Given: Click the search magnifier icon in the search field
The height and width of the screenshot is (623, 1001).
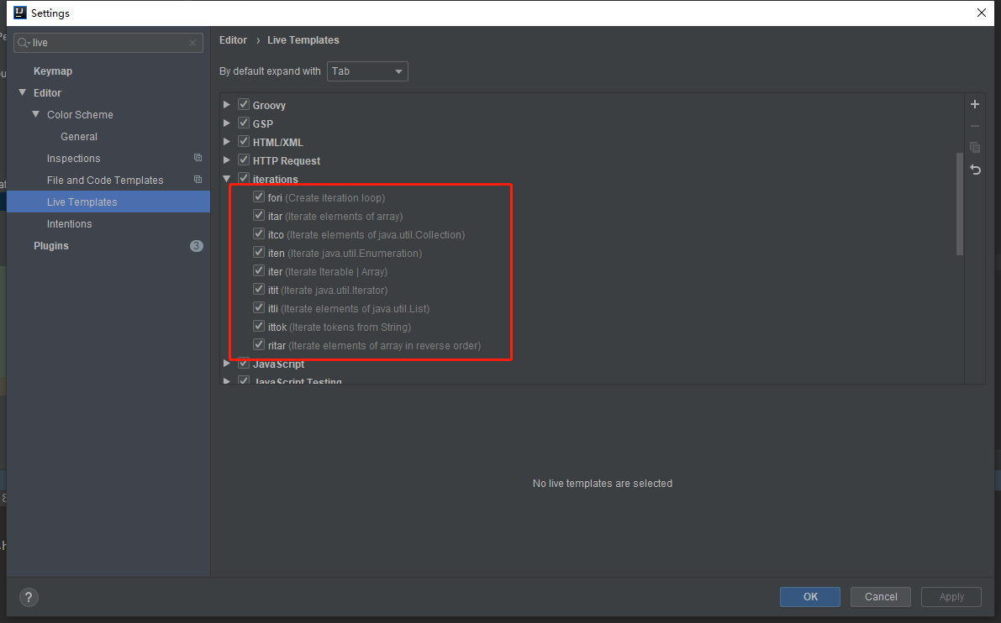Looking at the screenshot, I should pyautogui.click(x=24, y=43).
